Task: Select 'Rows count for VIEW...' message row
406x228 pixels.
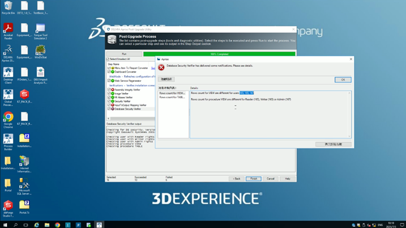Action: click(x=173, y=93)
